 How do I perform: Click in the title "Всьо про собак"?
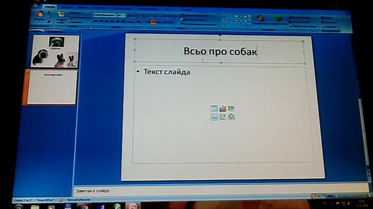220,51
